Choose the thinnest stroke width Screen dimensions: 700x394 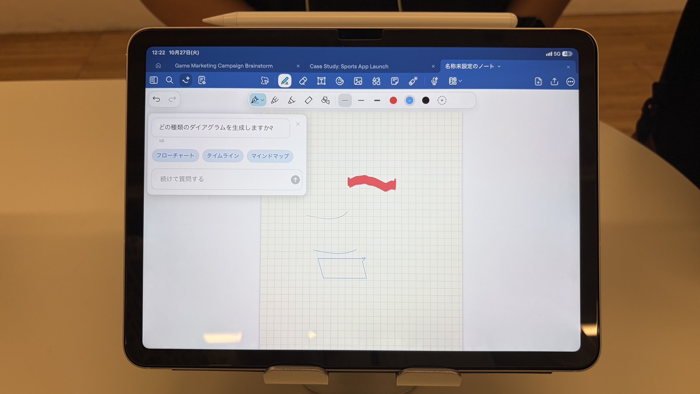pos(345,101)
